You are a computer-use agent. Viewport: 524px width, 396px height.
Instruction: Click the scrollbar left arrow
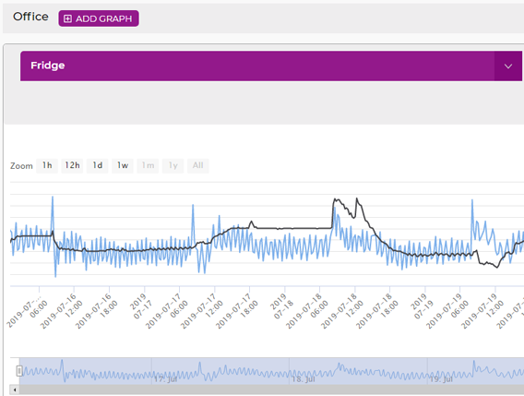[x=15, y=390]
